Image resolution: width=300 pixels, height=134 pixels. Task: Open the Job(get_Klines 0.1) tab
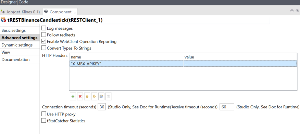21,12
